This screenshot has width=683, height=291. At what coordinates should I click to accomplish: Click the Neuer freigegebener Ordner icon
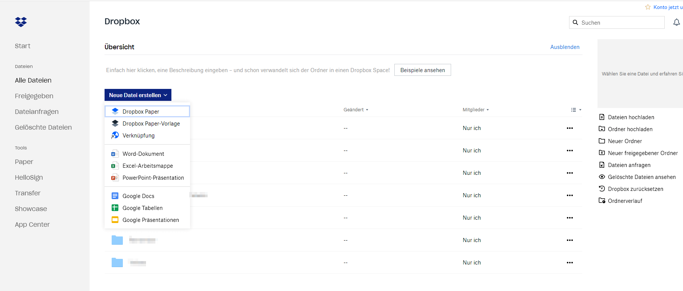pos(602,153)
